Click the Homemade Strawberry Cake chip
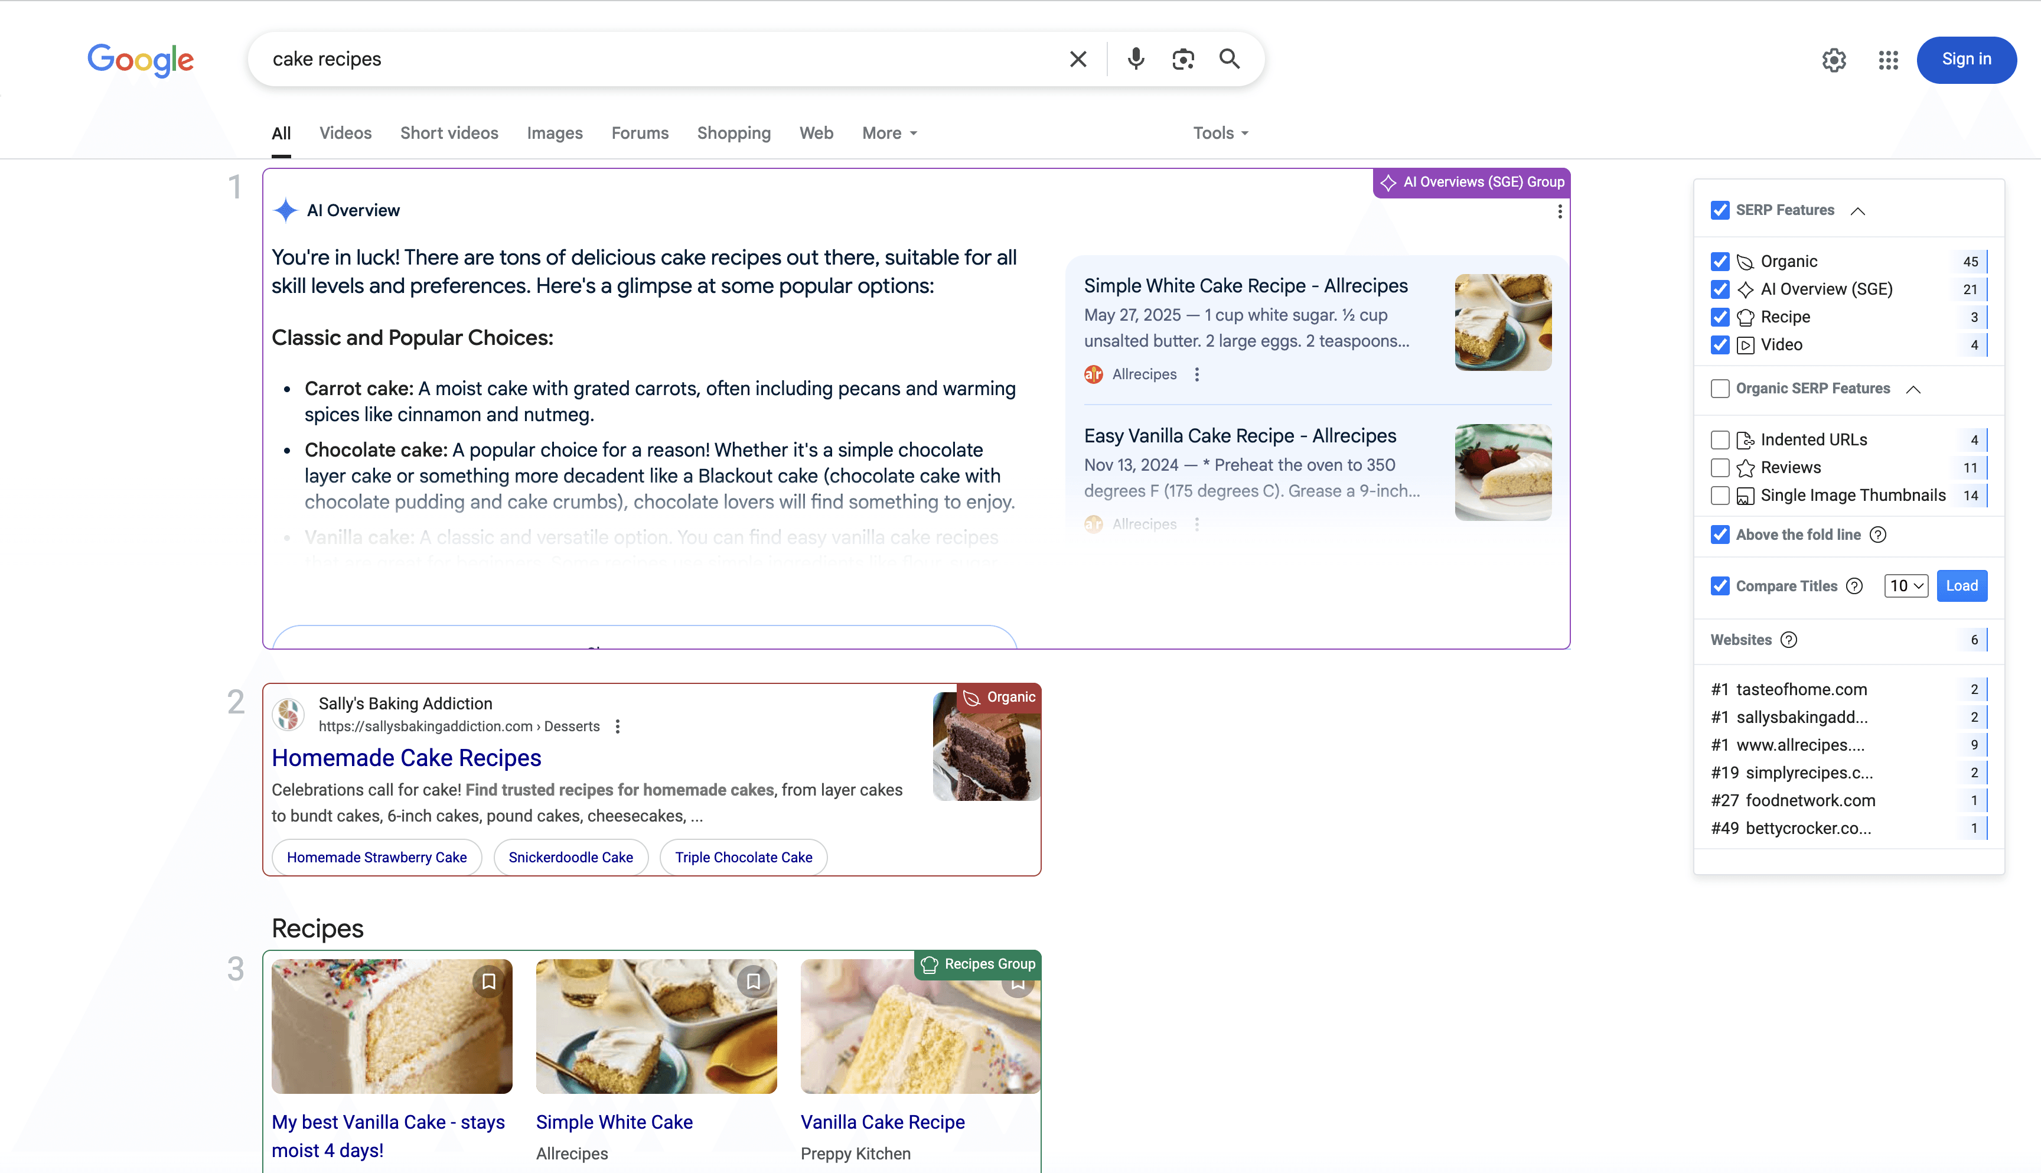2041x1173 pixels. click(376, 857)
